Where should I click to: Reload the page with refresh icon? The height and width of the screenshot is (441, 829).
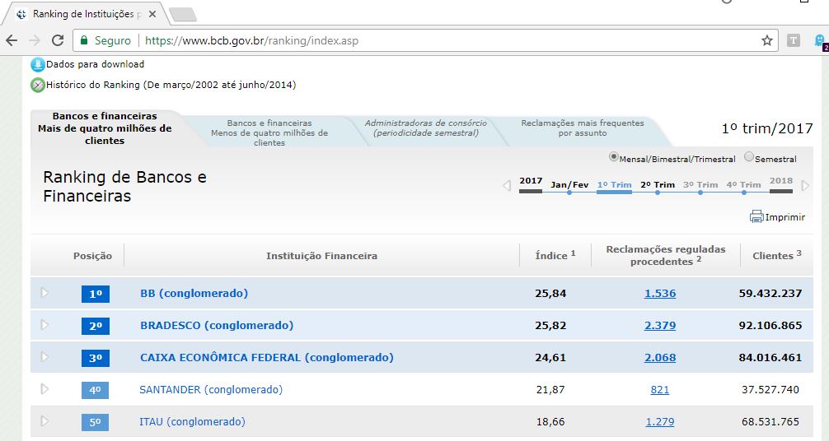[x=58, y=40]
